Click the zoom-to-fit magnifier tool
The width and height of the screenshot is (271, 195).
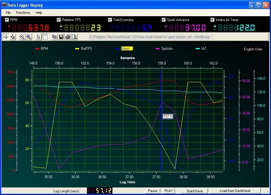(x=13, y=37)
